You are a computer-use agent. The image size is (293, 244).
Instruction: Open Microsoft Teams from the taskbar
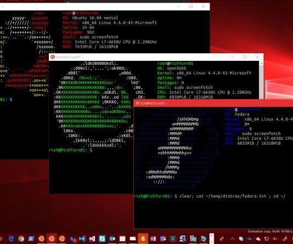[163, 239]
